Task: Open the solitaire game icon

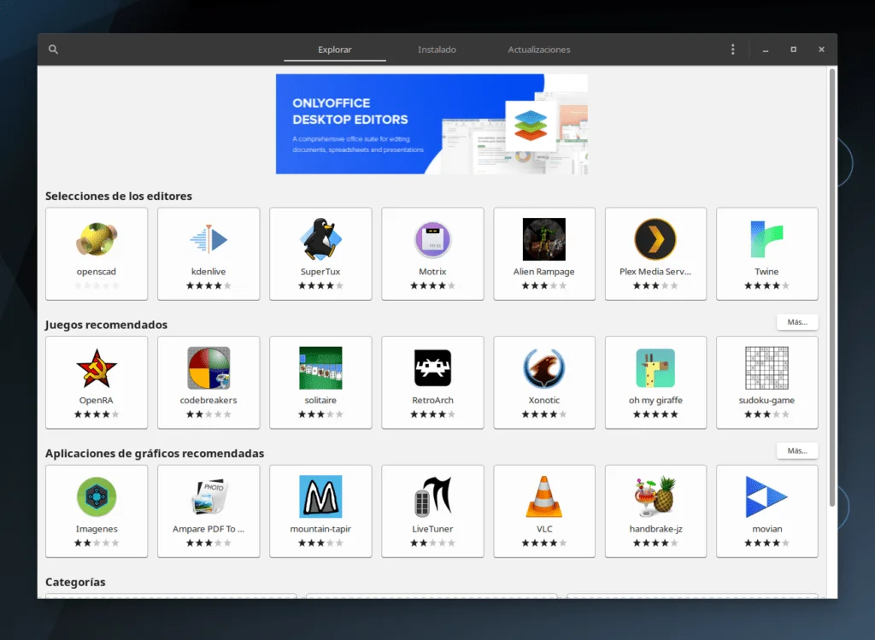Action: click(x=320, y=368)
